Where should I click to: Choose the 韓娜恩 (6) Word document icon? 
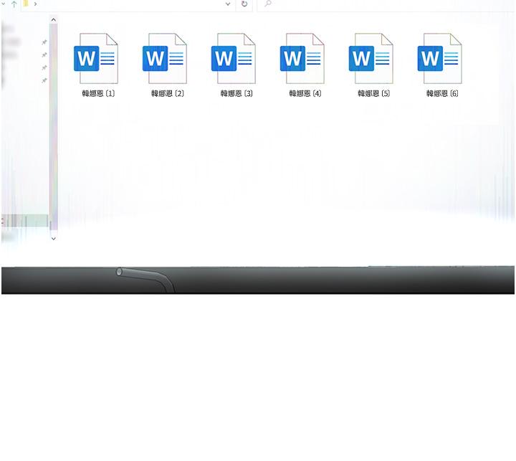pos(439,59)
